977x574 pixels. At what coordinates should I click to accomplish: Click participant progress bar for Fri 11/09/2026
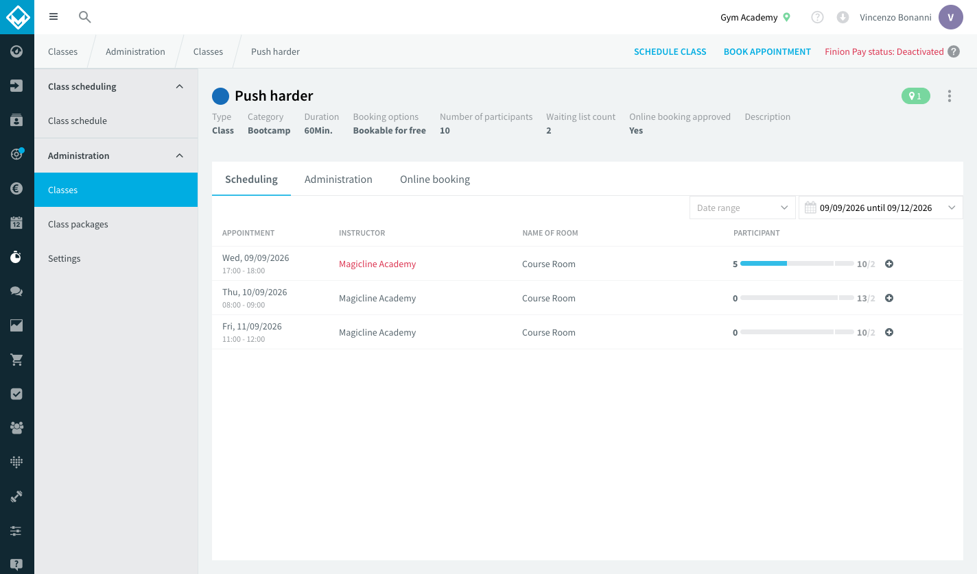point(797,332)
